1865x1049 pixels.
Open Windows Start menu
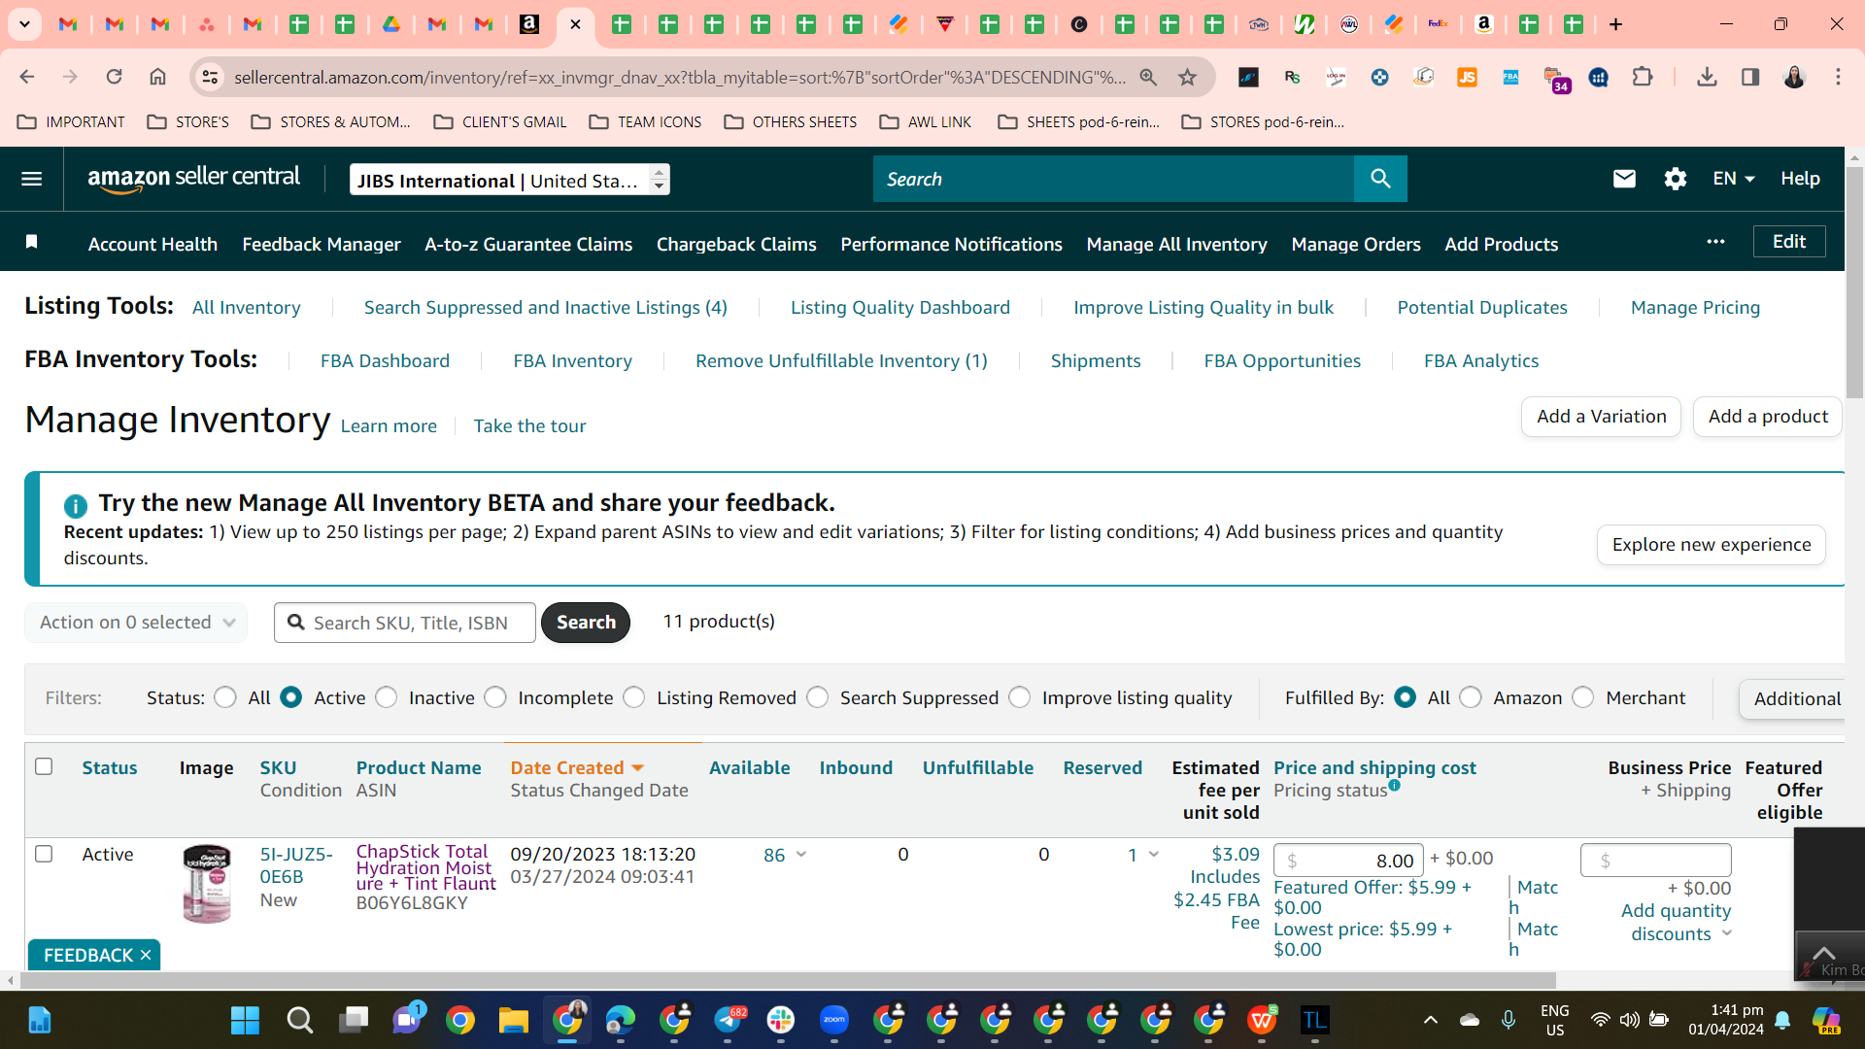(x=245, y=1020)
